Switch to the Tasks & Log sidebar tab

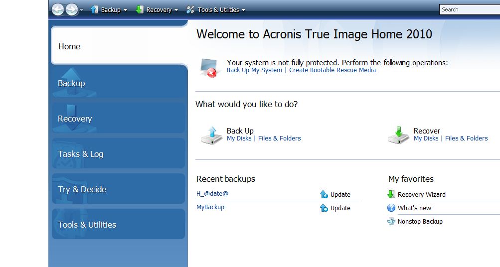(x=118, y=153)
